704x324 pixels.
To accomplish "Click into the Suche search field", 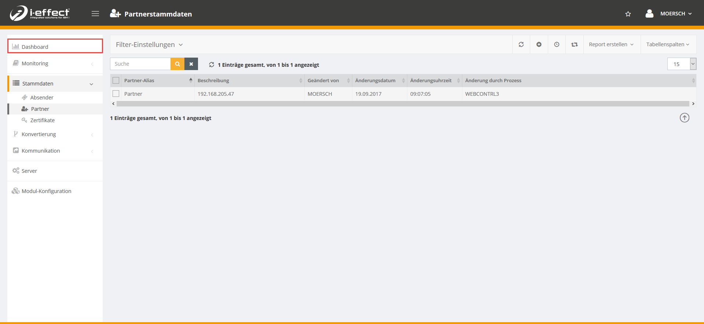I will coord(140,64).
